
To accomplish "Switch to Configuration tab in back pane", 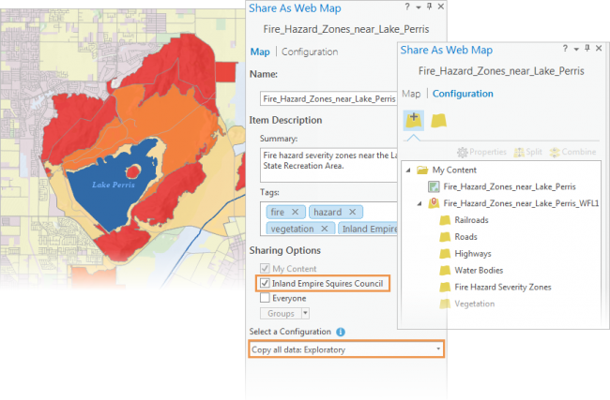I will (310, 52).
